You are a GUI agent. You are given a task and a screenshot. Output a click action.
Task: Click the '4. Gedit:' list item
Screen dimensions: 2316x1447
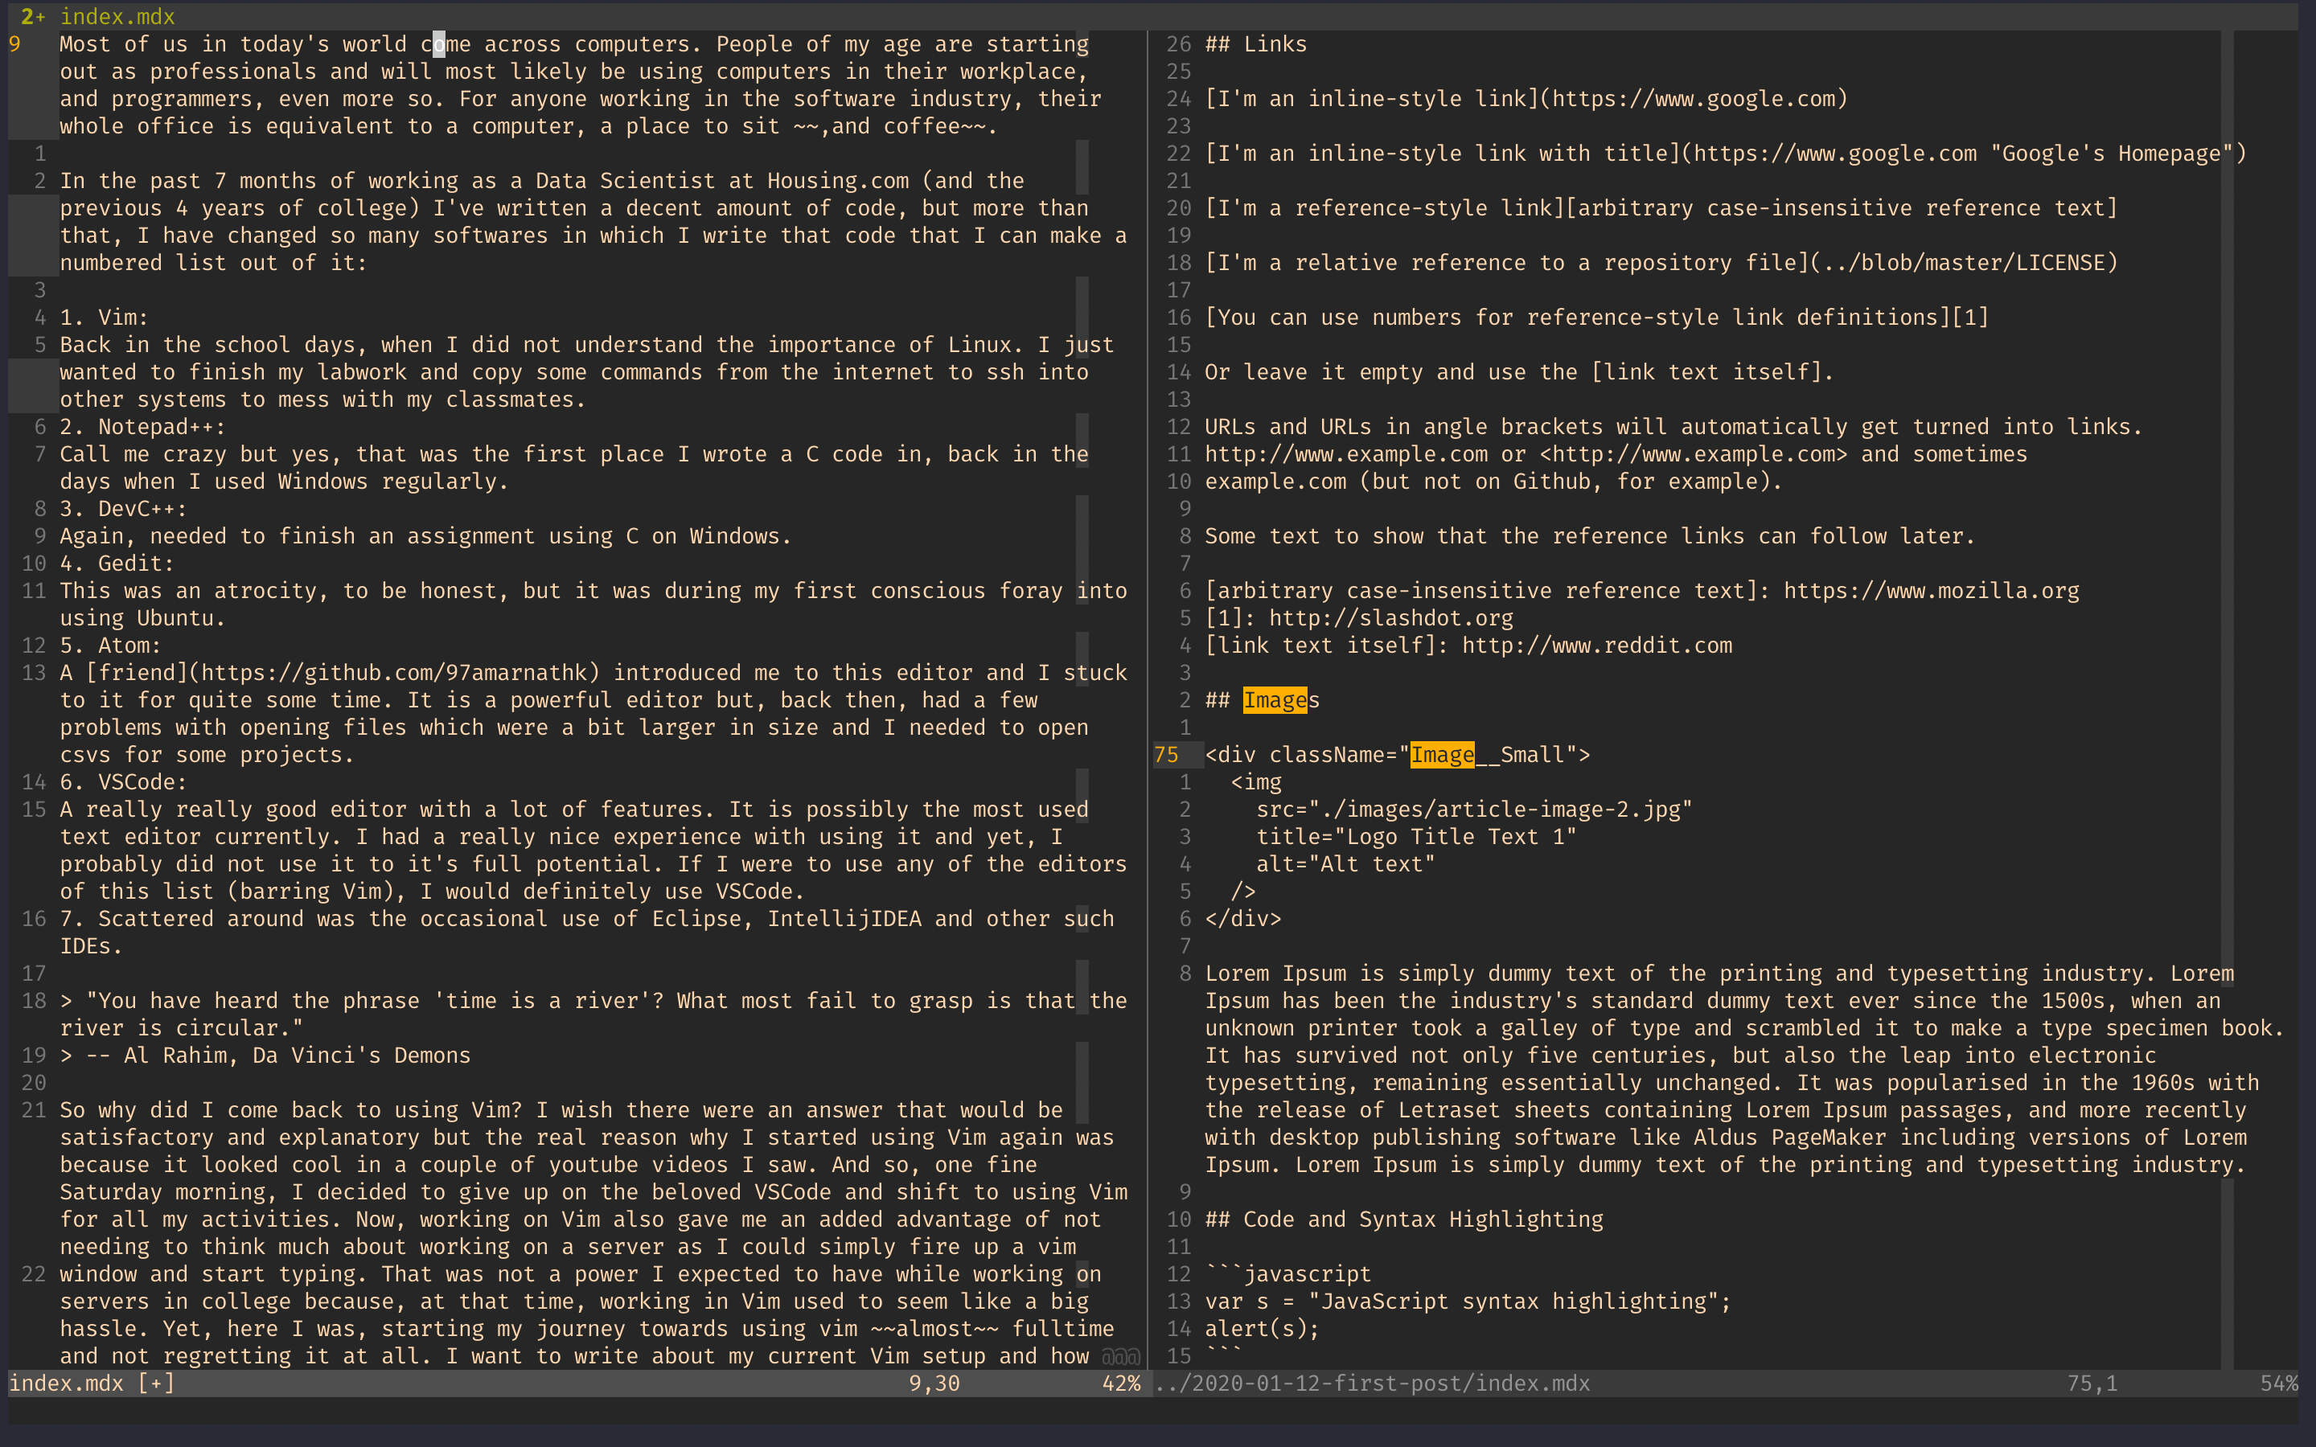pyautogui.click(x=117, y=564)
